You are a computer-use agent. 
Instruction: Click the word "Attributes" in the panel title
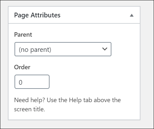pos(45,15)
